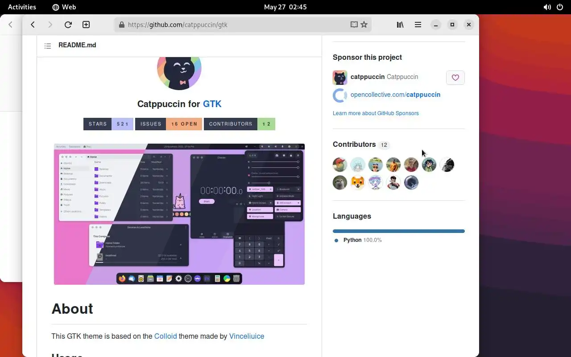Reload the GitHub page
Viewport: 571px width, 357px height.
[x=68, y=25]
